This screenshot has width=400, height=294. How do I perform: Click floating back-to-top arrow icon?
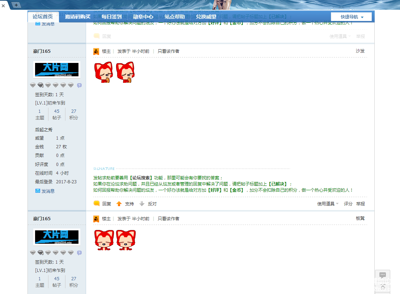click(x=383, y=287)
